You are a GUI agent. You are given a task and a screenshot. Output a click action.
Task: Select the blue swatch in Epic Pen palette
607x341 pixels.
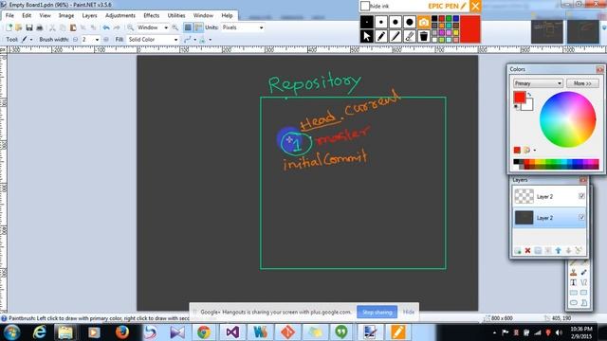pos(456,18)
